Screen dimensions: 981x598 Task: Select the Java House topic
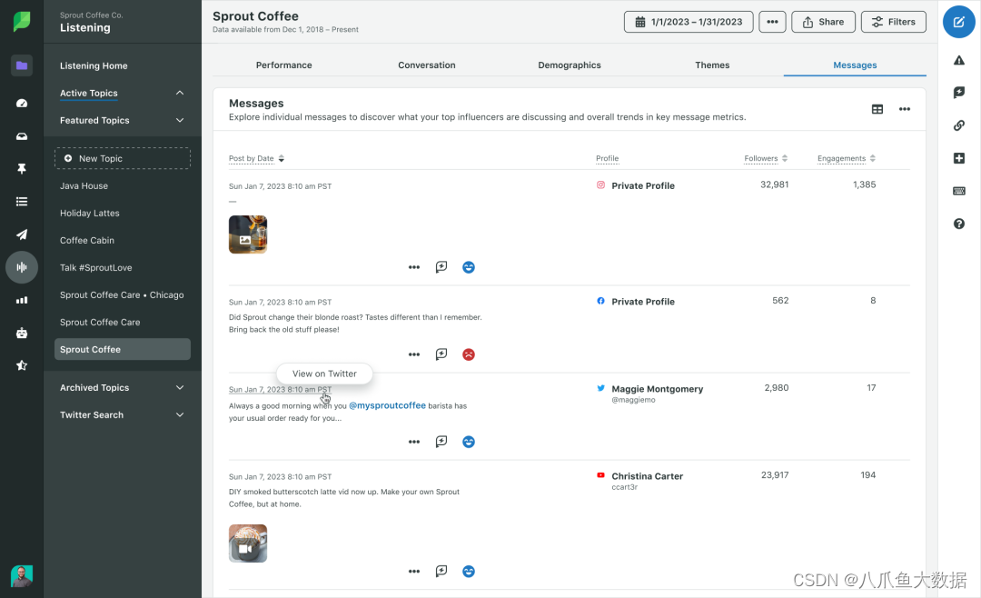[x=84, y=186]
